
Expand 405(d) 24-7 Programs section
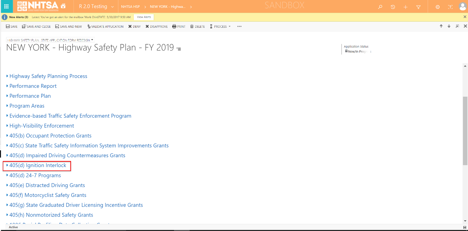coord(34,176)
